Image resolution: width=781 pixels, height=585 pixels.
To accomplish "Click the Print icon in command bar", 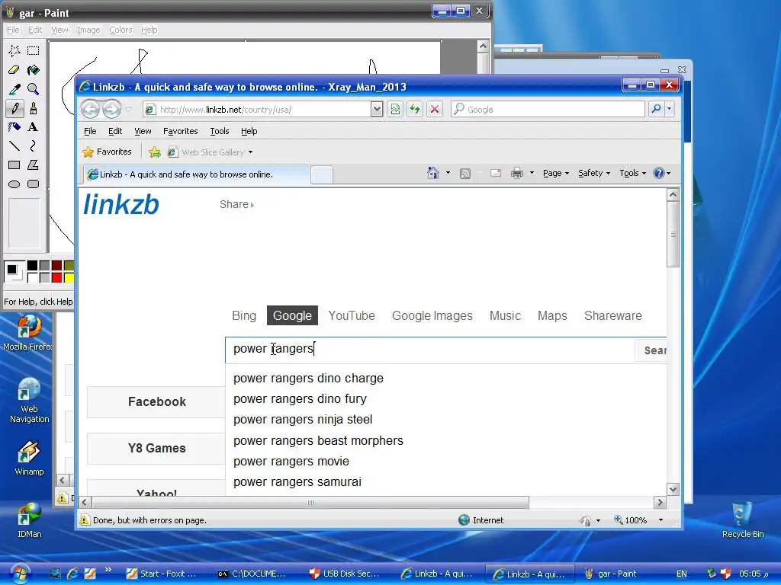I will tap(517, 173).
